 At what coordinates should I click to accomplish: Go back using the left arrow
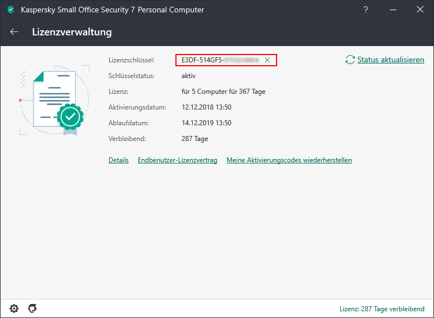coord(15,32)
